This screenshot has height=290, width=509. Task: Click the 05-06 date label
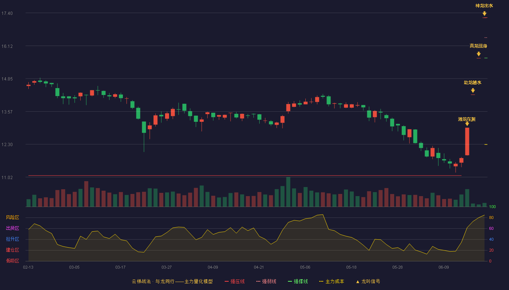305,267
